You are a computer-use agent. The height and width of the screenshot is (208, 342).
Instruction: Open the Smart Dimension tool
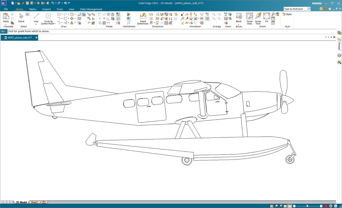click(x=143, y=16)
